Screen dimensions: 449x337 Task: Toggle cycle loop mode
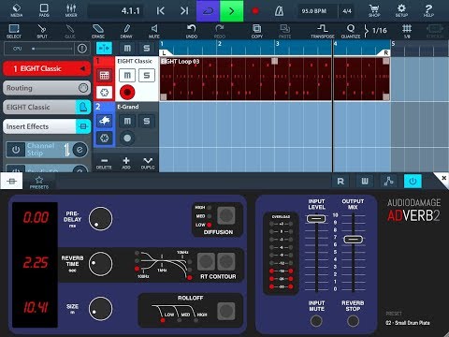coord(208,11)
